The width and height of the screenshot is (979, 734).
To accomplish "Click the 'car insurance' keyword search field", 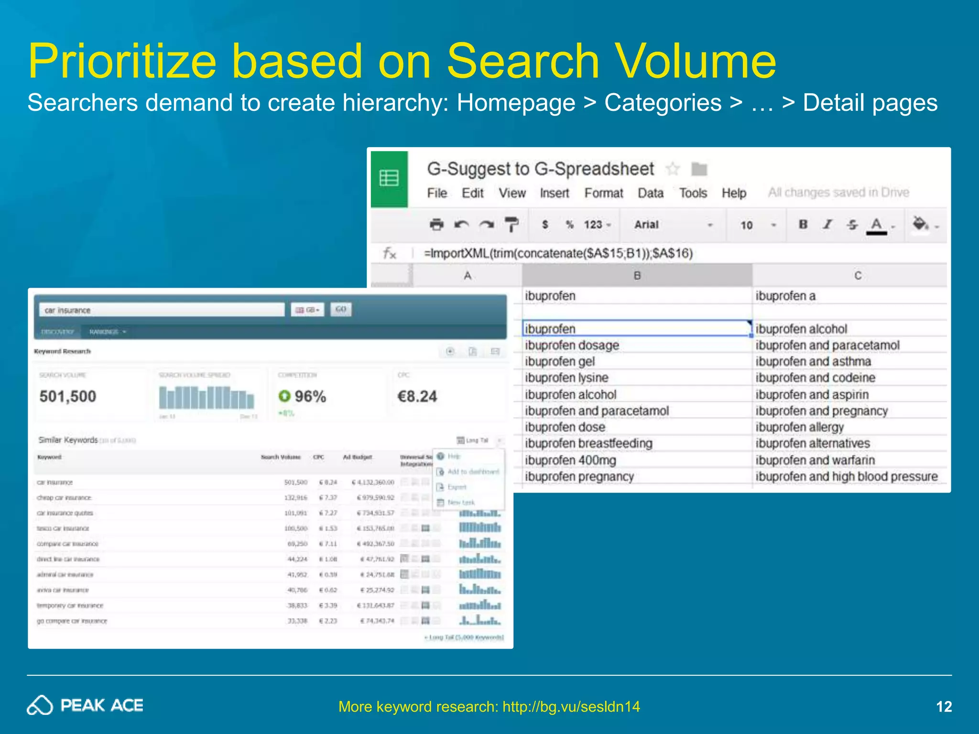I will click(162, 310).
